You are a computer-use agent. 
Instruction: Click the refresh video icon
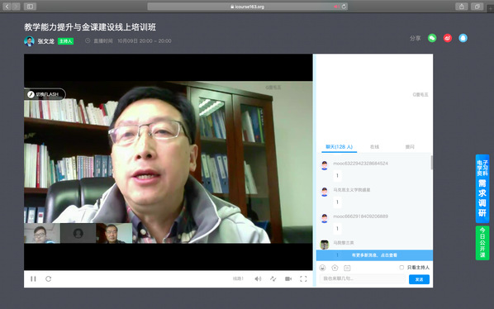48,278
